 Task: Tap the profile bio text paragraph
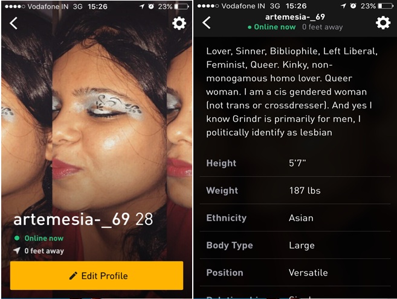point(292,92)
